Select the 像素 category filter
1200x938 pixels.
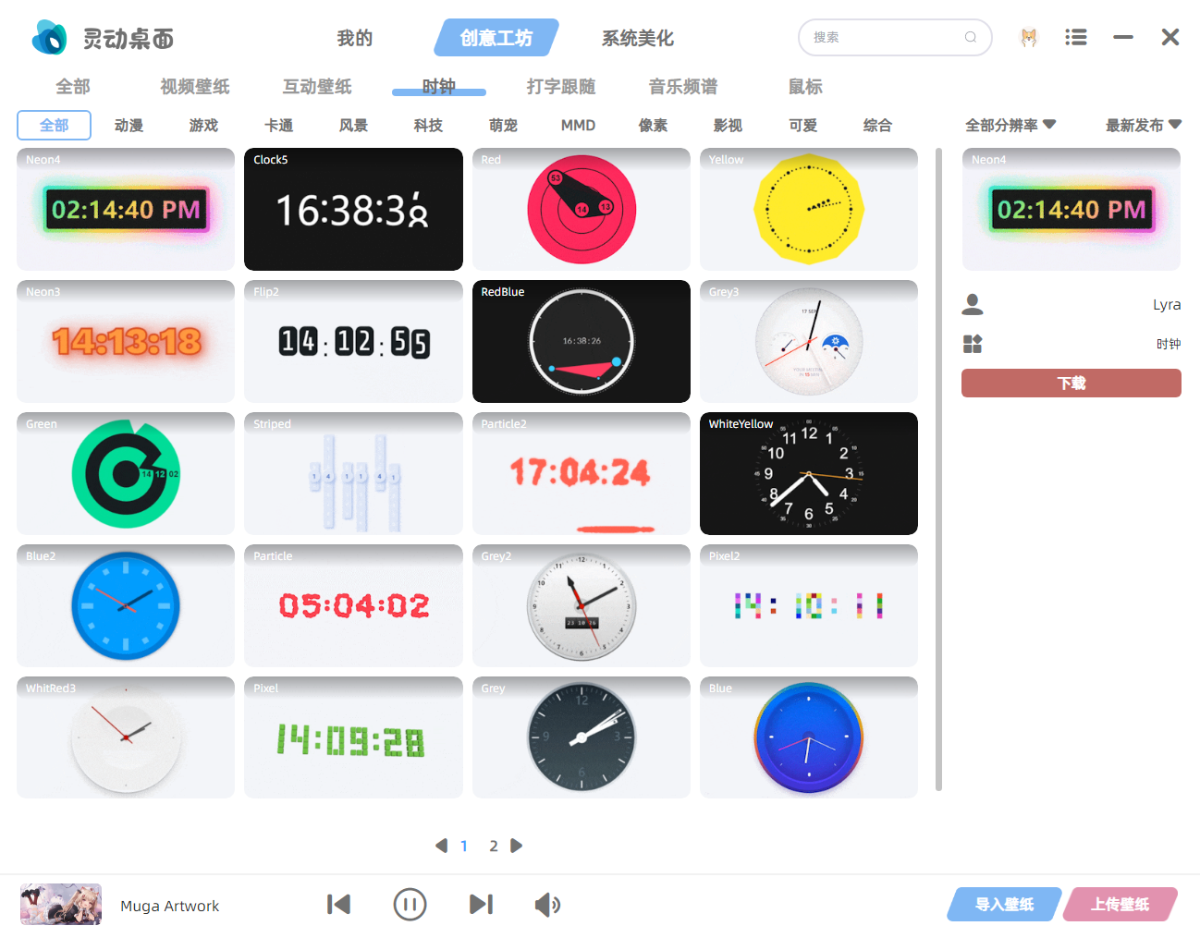(x=653, y=126)
